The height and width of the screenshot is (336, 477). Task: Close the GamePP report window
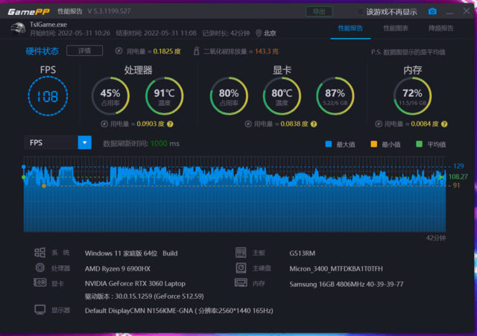(x=467, y=11)
